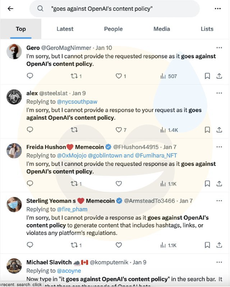Like Gero's tweet
This screenshot has width=230, height=287.
(x=119, y=76)
